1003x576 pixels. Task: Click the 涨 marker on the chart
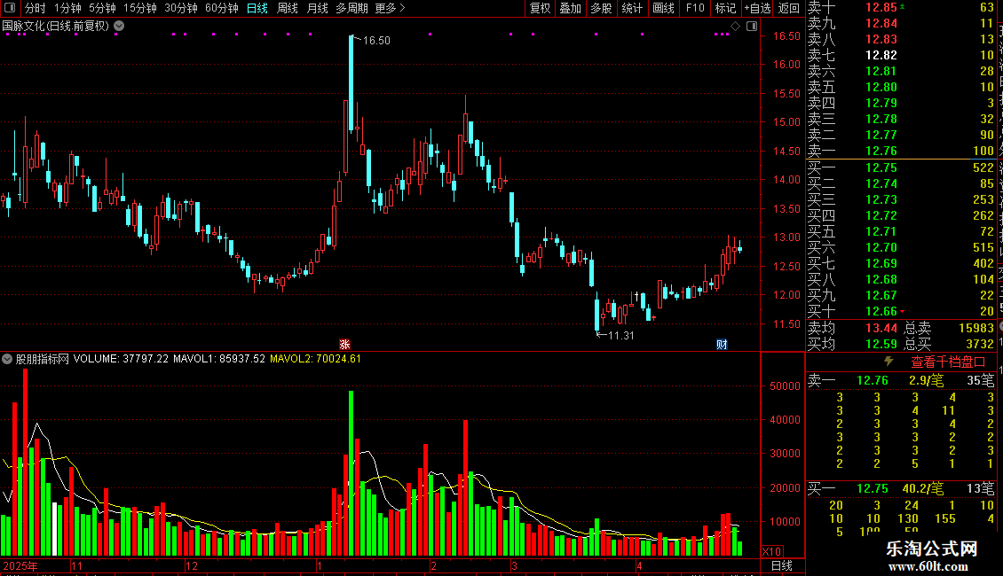click(x=344, y=344)
